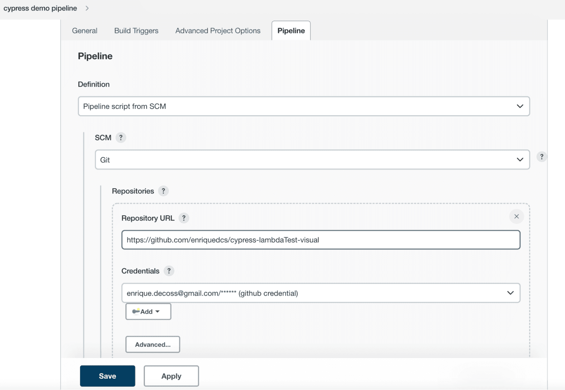565x390 pixels.
Task: Open the Definition dropdown showing Pipeline script from SCM
Action: [x=304, y=106]
